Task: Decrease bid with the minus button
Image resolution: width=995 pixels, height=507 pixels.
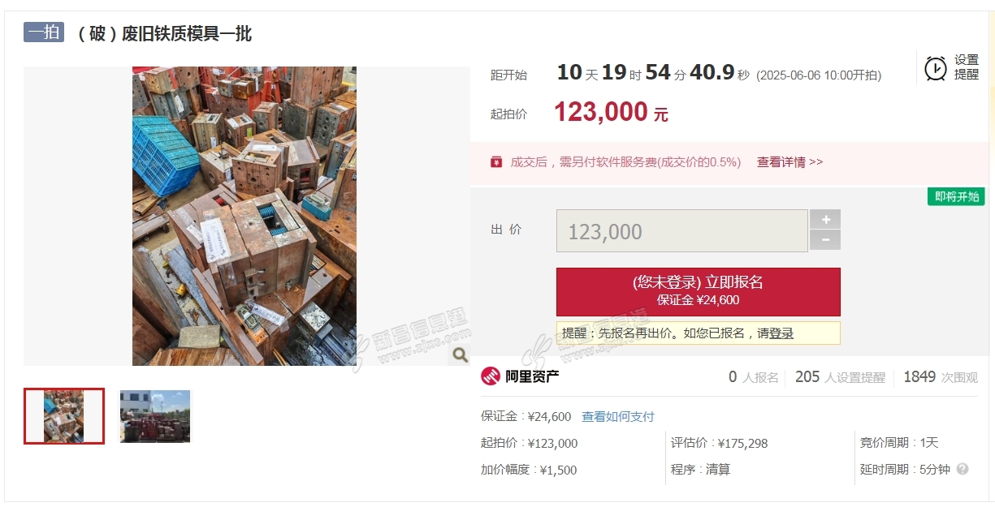Action: 825,240
